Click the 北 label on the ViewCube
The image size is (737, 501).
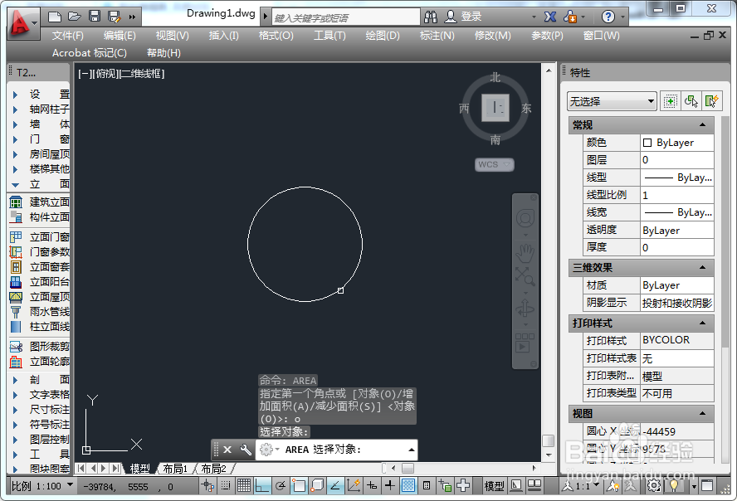click(495, 77)
